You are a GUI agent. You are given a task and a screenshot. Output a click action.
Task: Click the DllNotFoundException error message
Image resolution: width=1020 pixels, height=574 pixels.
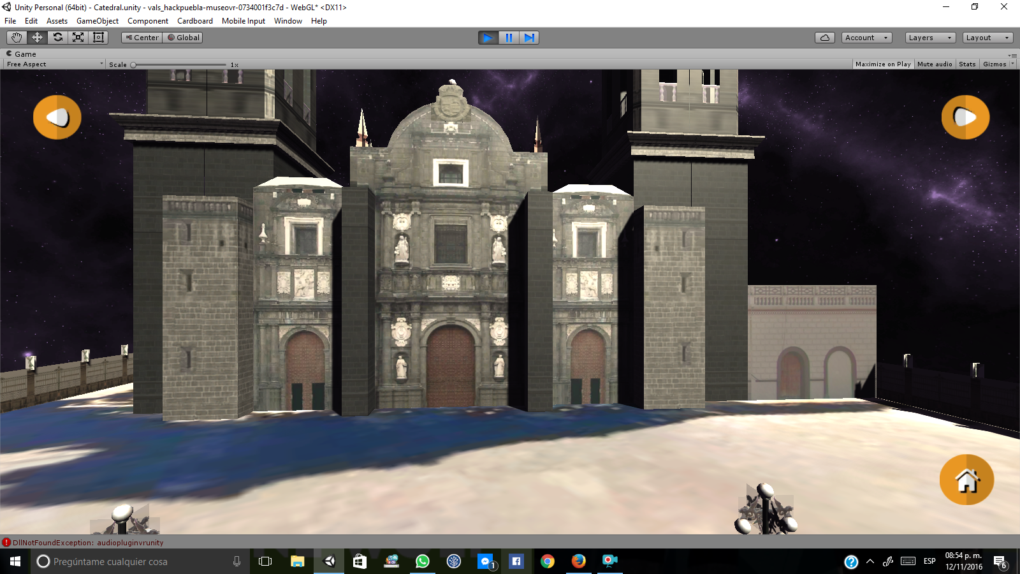click(88, 543)
